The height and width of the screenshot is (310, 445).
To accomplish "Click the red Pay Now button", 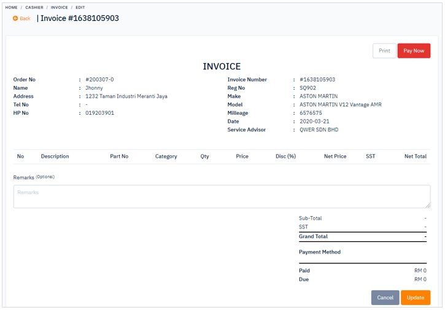I will 414,51.
